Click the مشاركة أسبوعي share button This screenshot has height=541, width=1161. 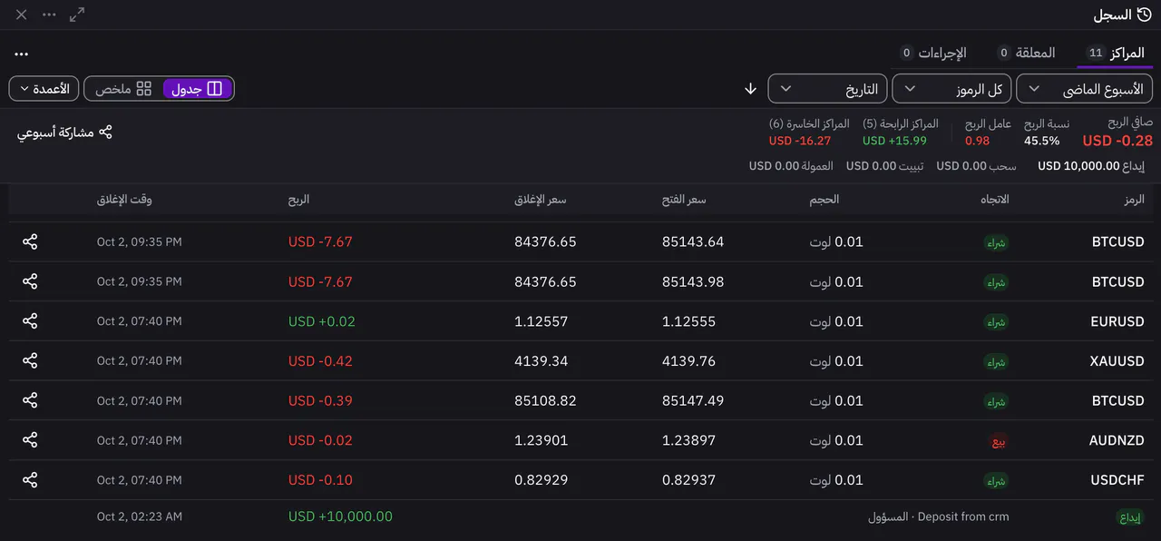point(64,133)
